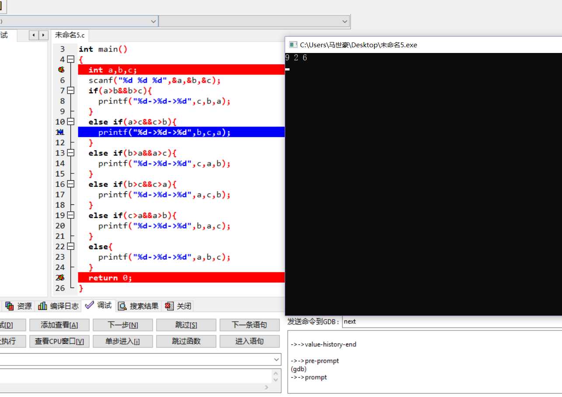Open the right function selector dropdown above the editor
Viewport: 562px width, 397px height.
[x=345, y=21]
